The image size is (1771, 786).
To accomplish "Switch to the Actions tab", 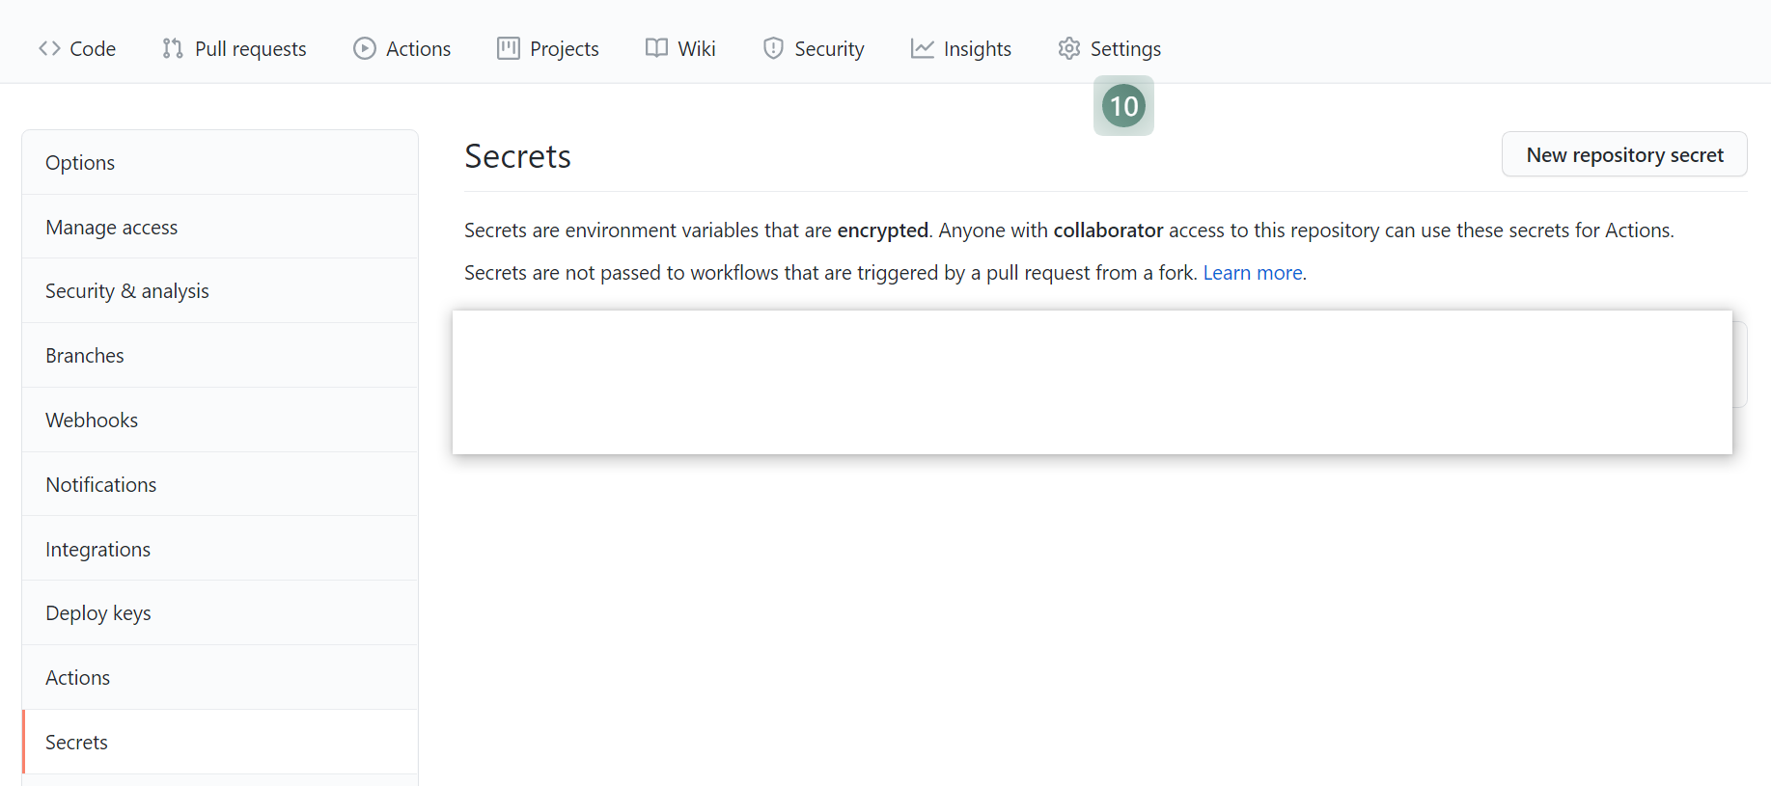I will 402,48.
